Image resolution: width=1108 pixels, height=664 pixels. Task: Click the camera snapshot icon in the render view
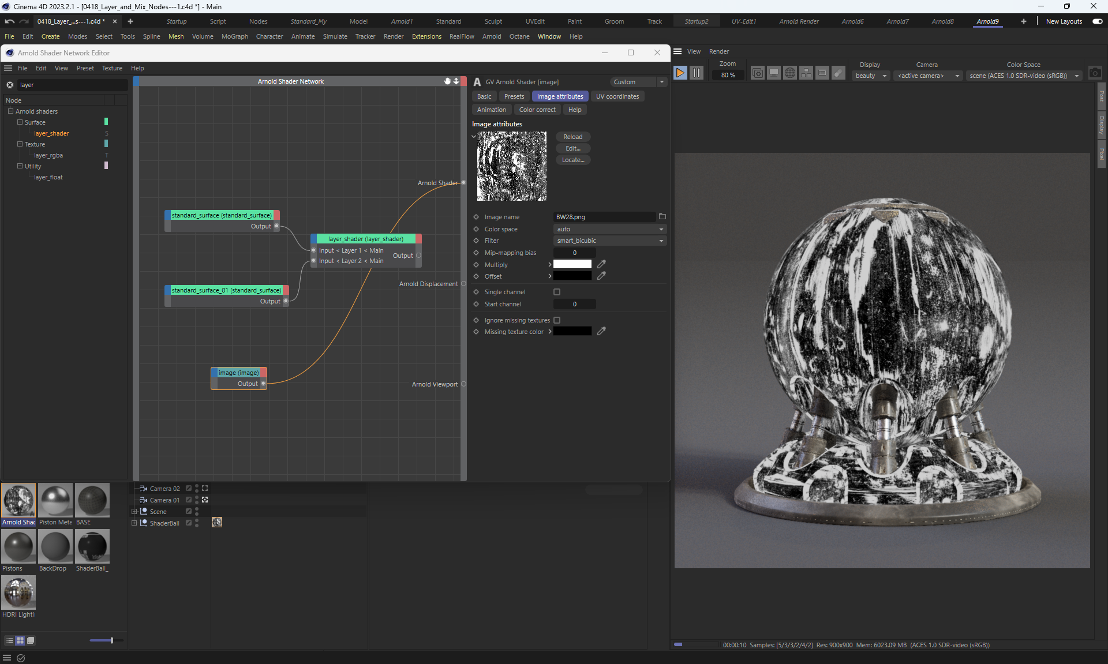[1095, 73]
